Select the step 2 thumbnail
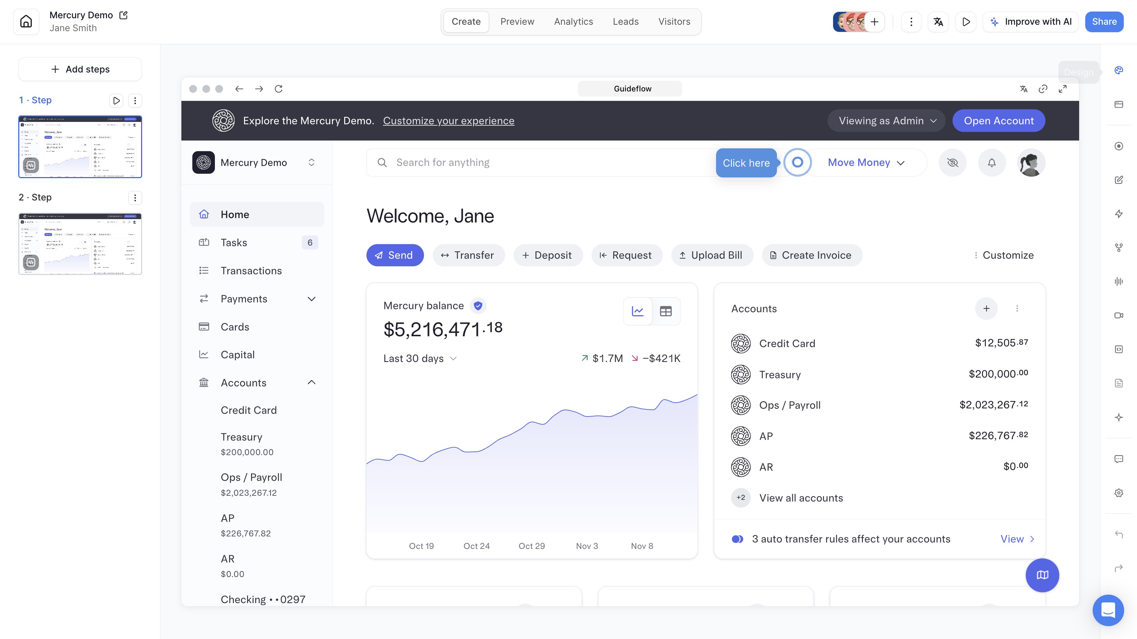Viewport: 1137px width, 639px height. click(x=80, y=244)
